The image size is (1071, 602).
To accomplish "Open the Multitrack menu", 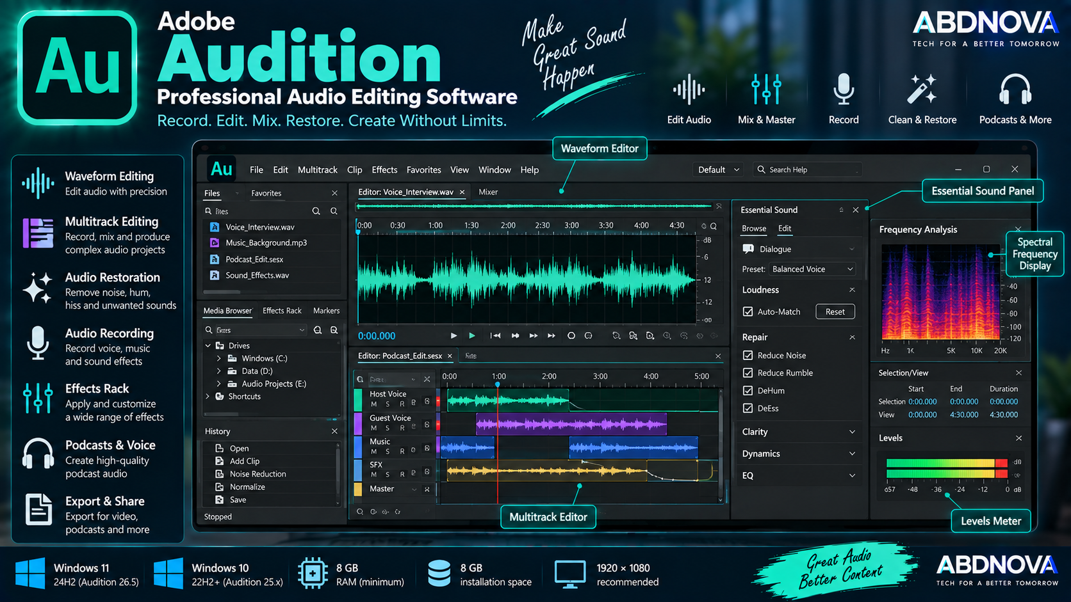I will point(317,170).
